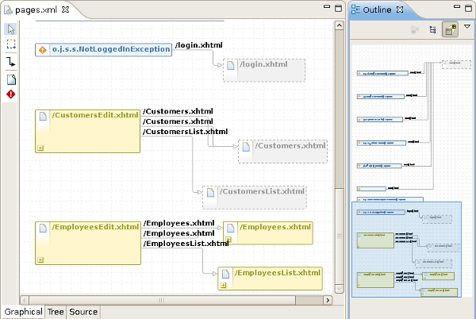
Task: Click the orange NotLoggedInException icon
Action: click(44, 49)
